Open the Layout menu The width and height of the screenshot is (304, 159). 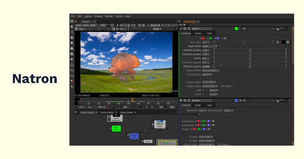click(88, 16)
